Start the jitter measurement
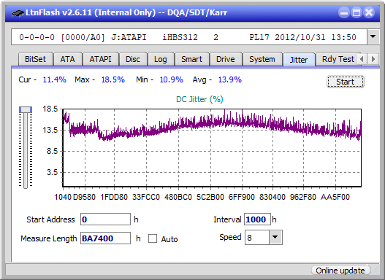 (346, 82)
